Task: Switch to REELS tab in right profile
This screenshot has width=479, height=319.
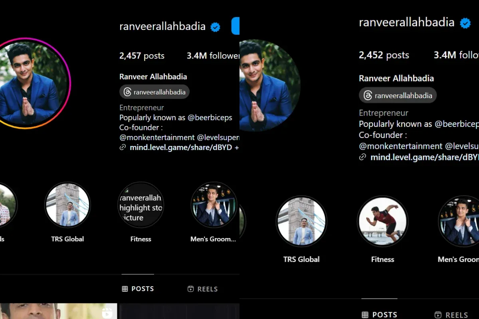Action: coord(451,315)
